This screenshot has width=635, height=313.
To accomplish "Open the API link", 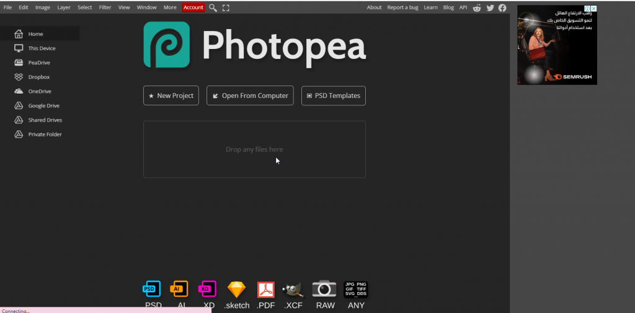I will (x=463, y=7).
